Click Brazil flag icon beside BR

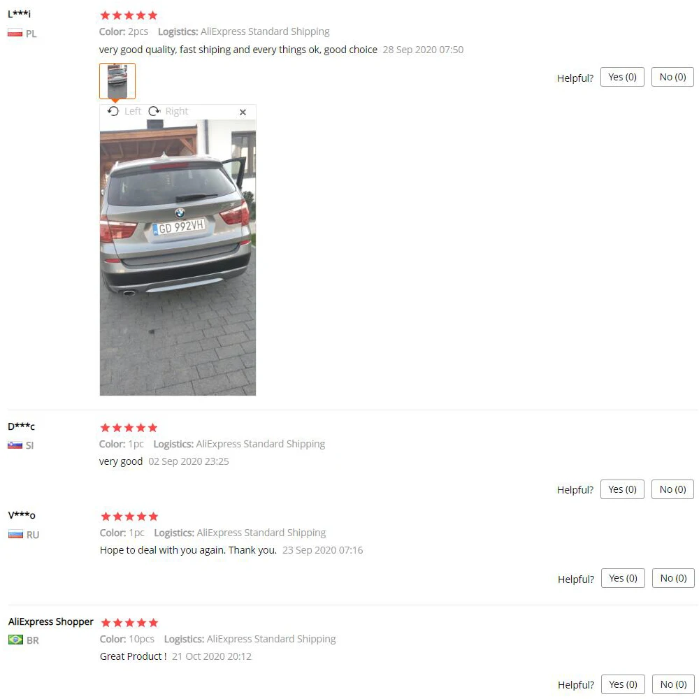click(15, 640)
